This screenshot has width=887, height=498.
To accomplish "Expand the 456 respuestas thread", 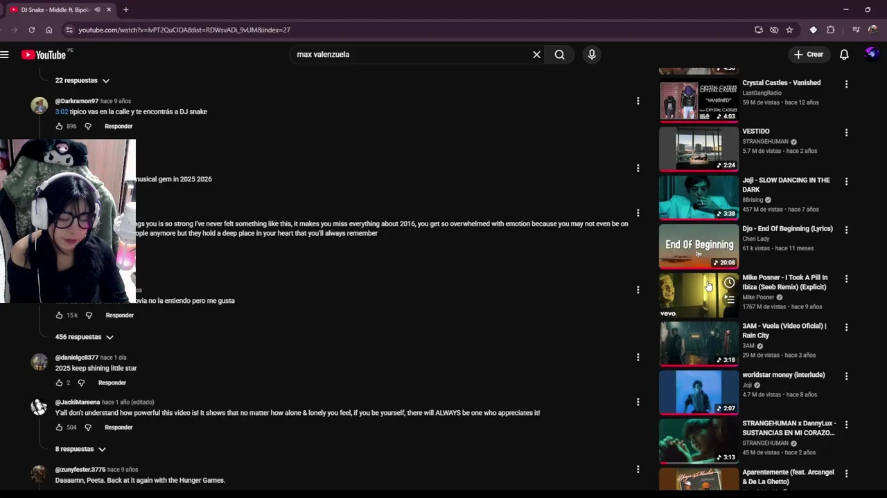I will point(84,337).
